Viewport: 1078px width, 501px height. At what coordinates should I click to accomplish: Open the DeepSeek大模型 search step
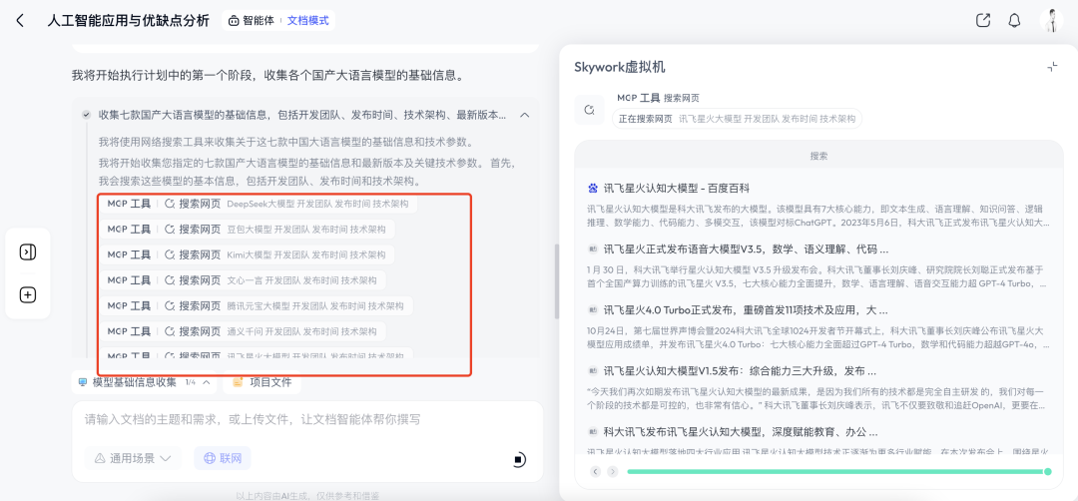(259, 205)
